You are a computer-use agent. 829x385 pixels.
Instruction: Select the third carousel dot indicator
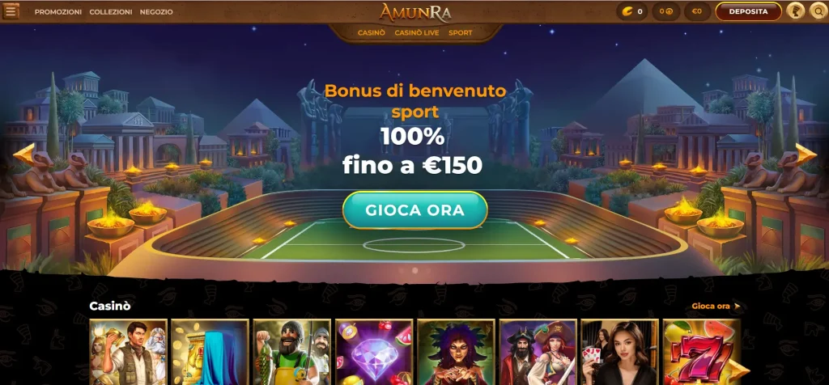point(427,270)
